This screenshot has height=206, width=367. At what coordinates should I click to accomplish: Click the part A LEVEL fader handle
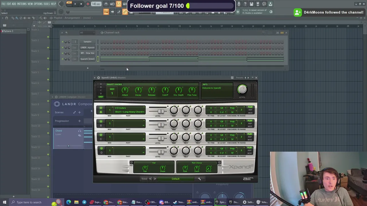(x=161, y=111)
